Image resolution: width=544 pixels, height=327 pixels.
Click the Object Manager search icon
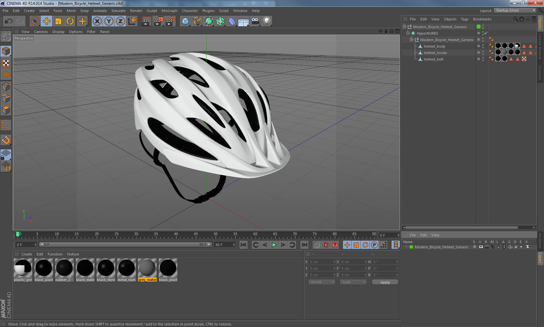[x=516, y=19]
